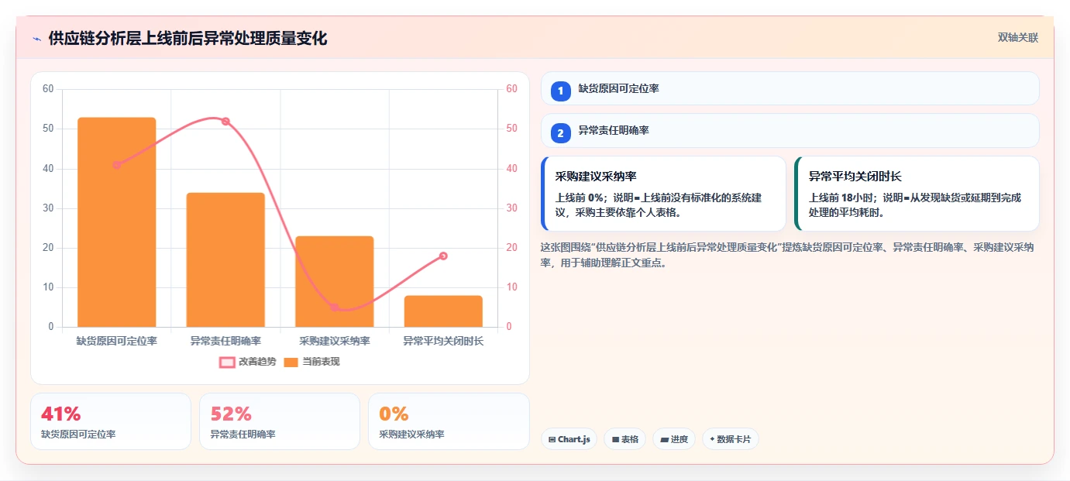Click the orange bar for 采购建议采纳率
Image resolution: width=1070 pixels, height=481 pixels.
coord(335,281)
